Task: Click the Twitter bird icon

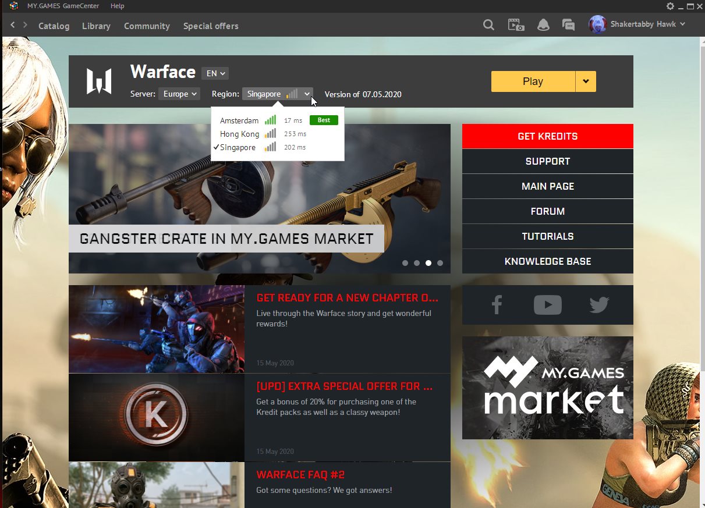Action: coord(598,305)
